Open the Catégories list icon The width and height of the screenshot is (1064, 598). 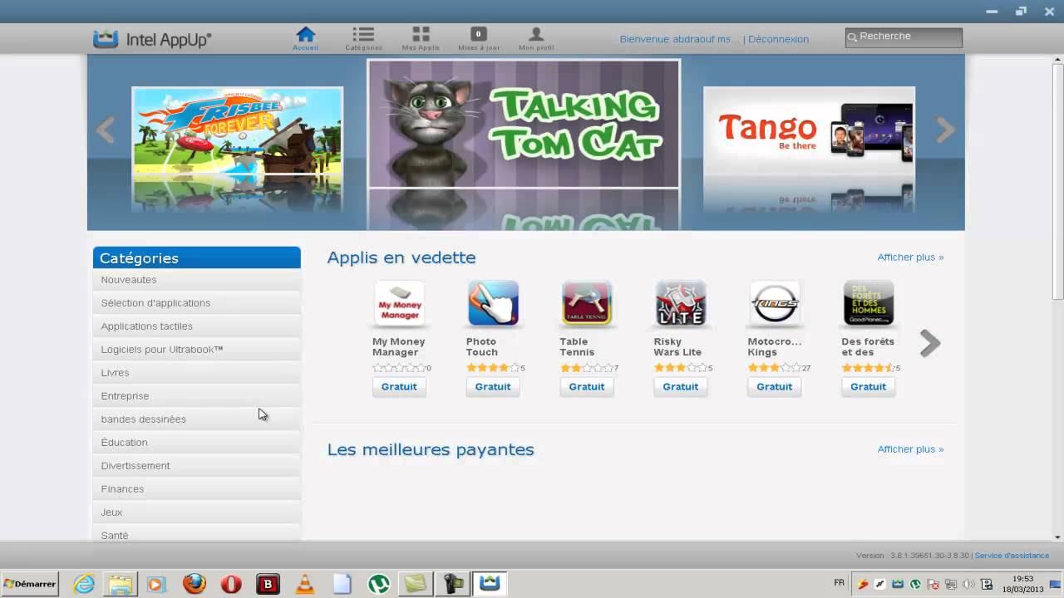pyautogui.click(x=363, y=34)
